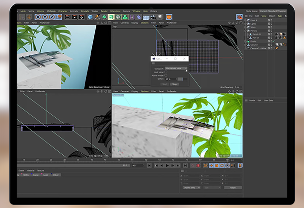304x208 pixels.
Task: Toggle Pen 01 visibility dots
Action: click(x=272, y=38)
